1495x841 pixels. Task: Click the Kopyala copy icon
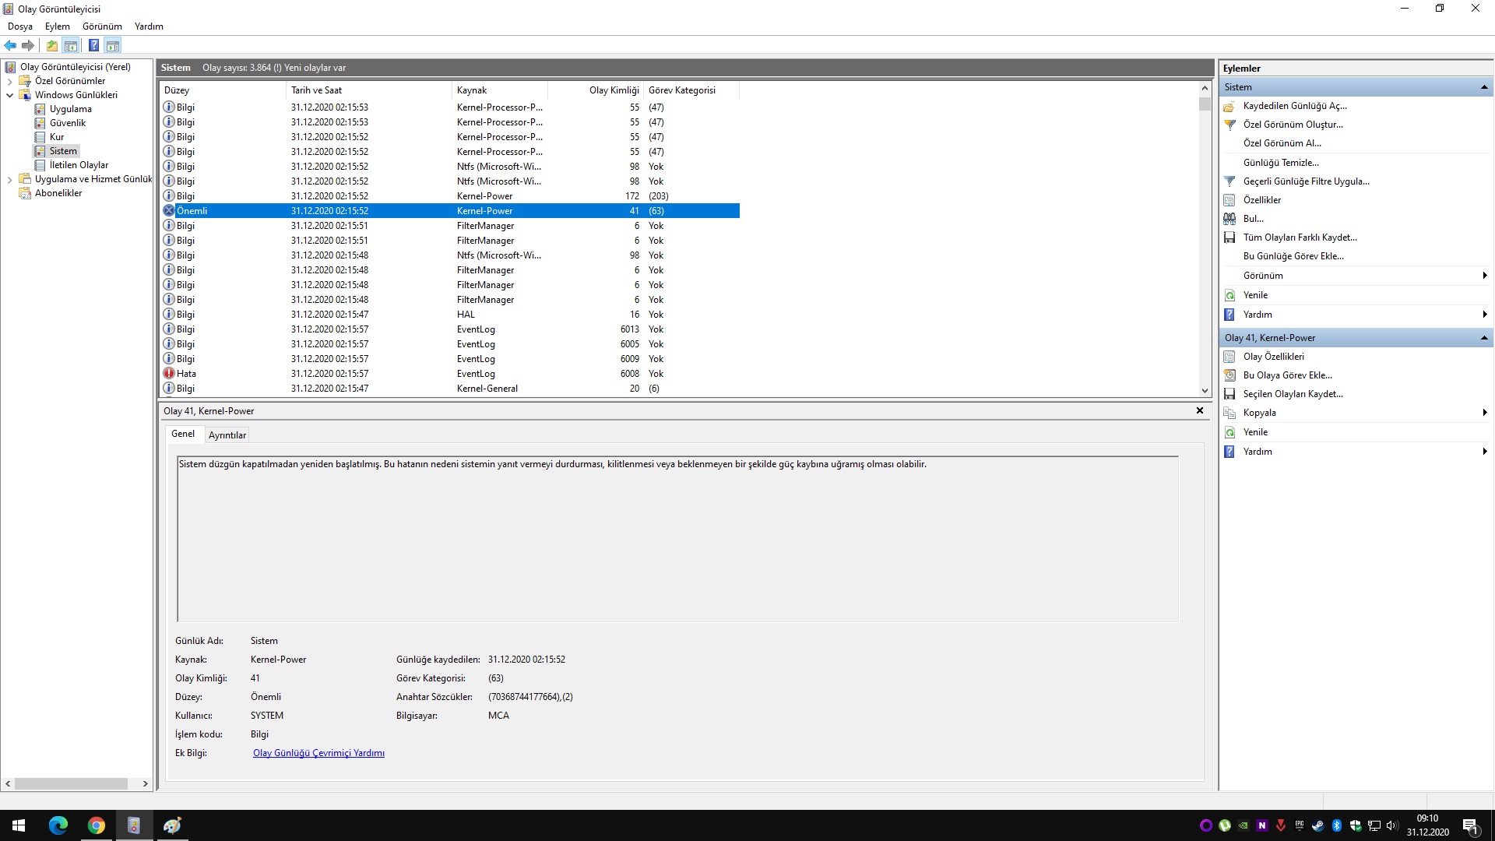(1229, 413)
